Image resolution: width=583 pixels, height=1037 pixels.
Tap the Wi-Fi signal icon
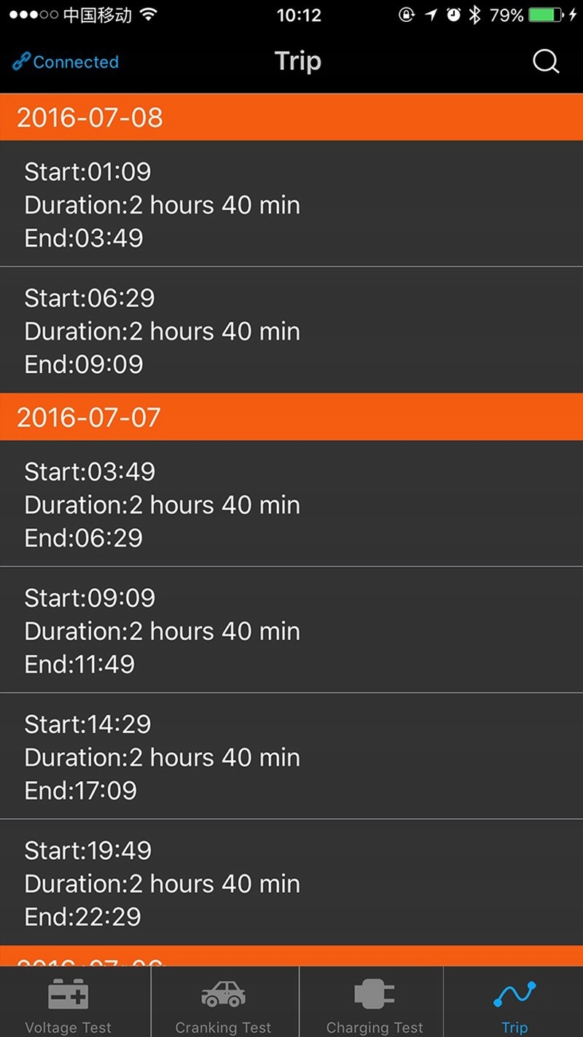tap(149, 15)
